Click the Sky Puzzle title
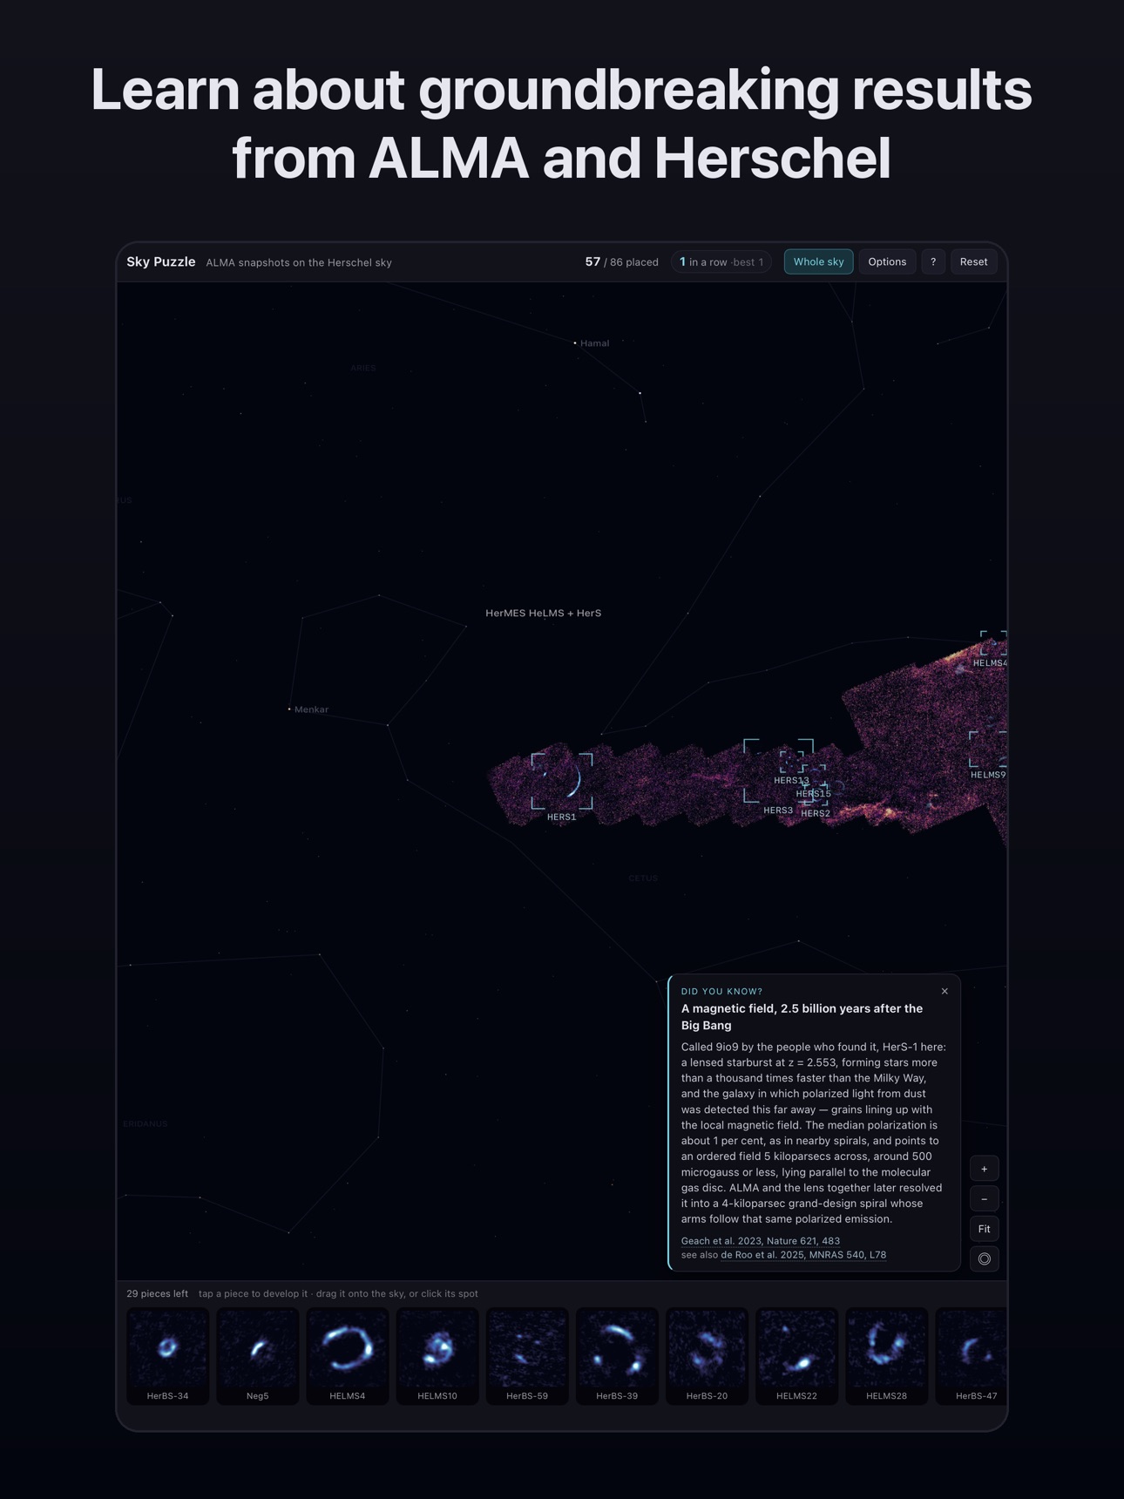 click(x=161, y=261)
